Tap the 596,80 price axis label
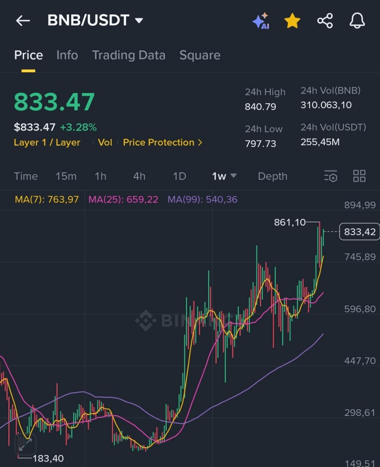The height and width of the screenshot is (467, 380). click(x=360, y=309)
